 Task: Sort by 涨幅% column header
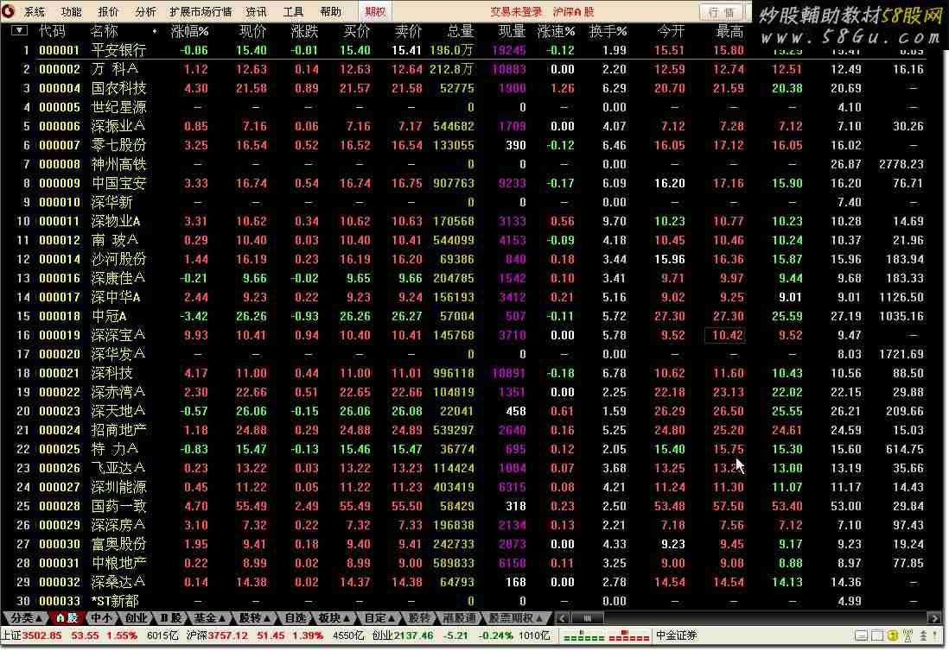click(x=189, y=31)
